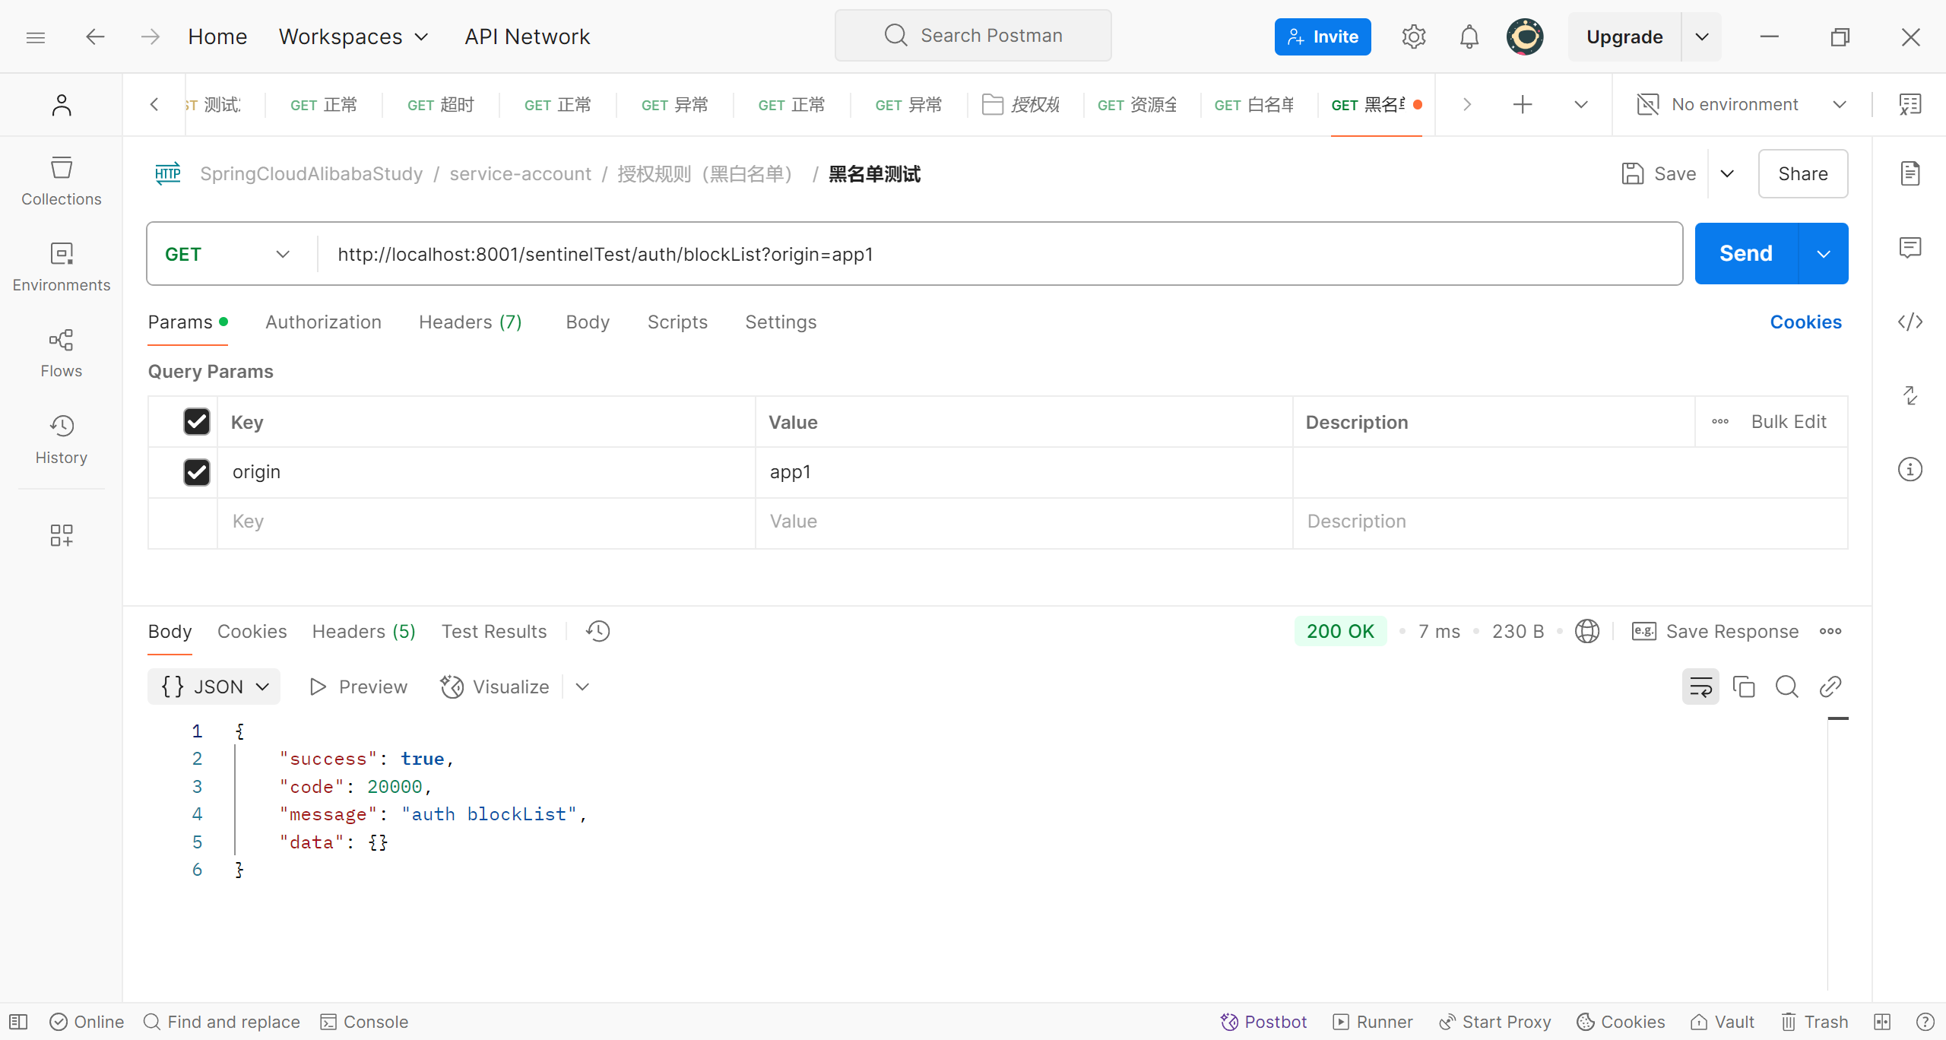Open Postbot from status bar
Screen dimensions: 1946x1040
tap(1263, 1021)
